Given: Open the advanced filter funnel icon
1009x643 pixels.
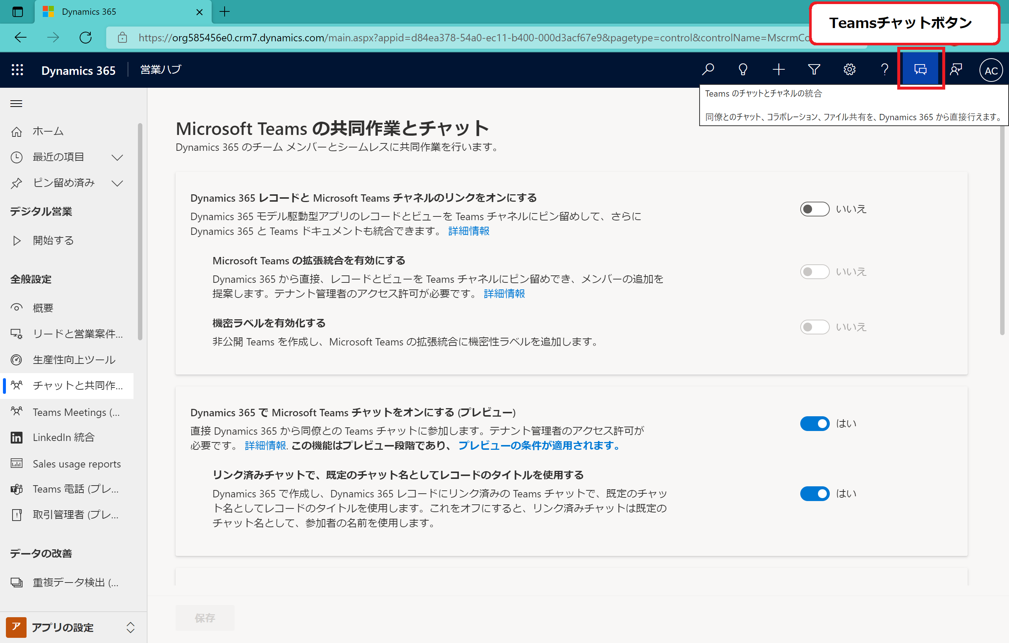Looking at the screenshot, I should coord(814,70).
